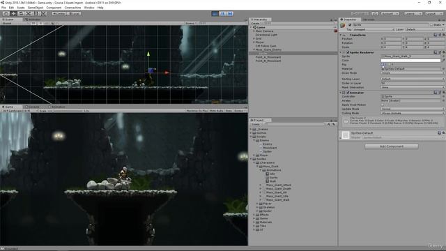446x251 pixels.
Task: Click the Pause button in the toolbar
Action: coord(223,13)
